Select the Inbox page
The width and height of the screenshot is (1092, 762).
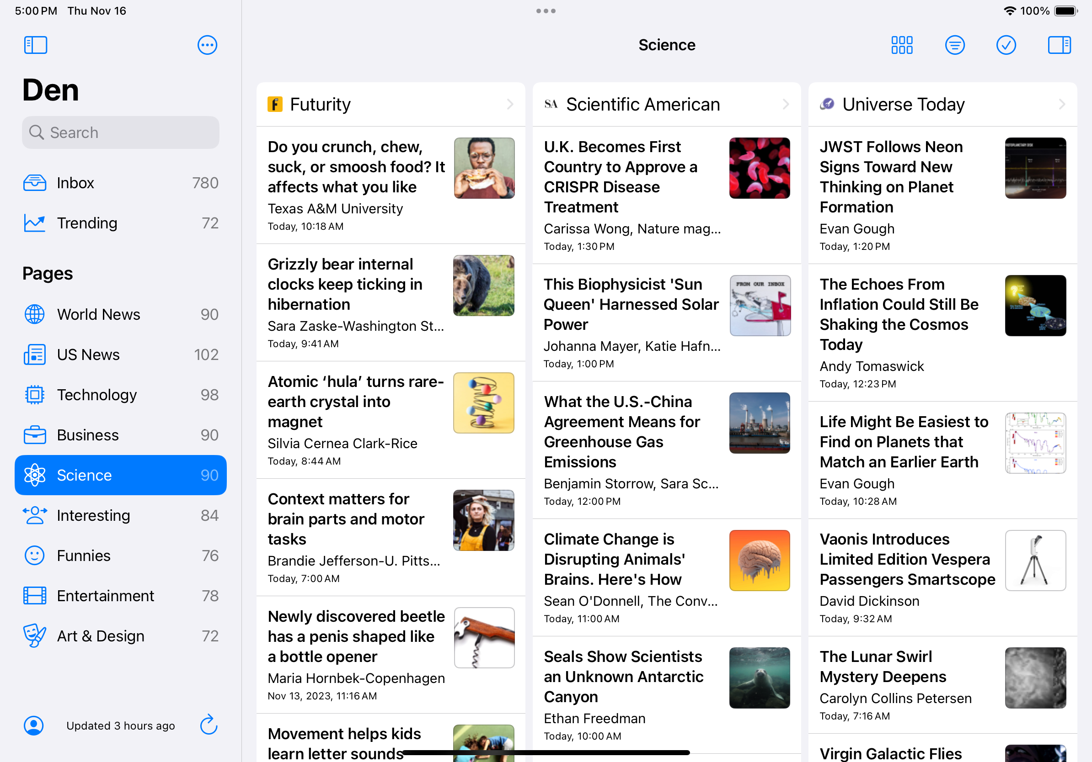(121, 183)
